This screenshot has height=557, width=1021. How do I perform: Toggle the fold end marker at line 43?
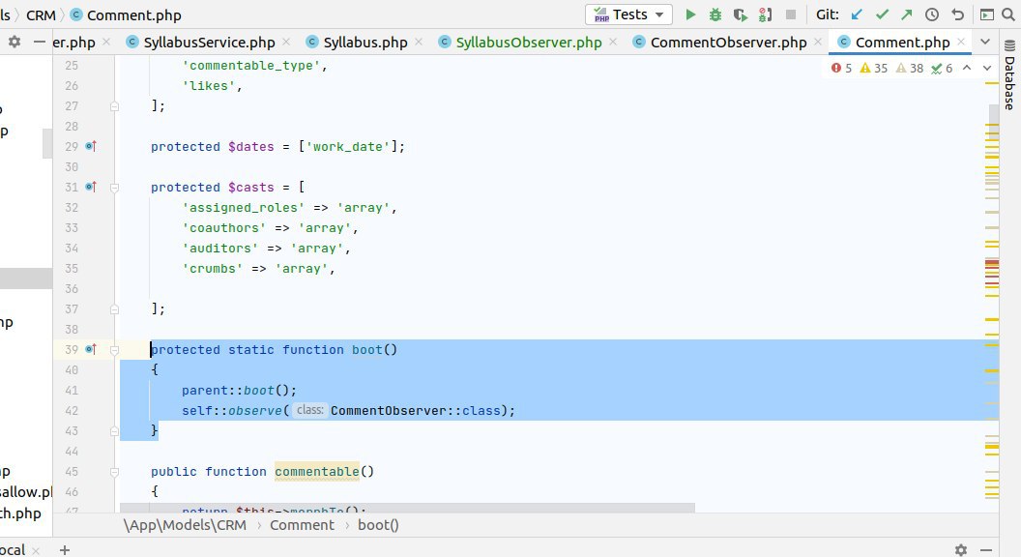(x=114, y=430)
